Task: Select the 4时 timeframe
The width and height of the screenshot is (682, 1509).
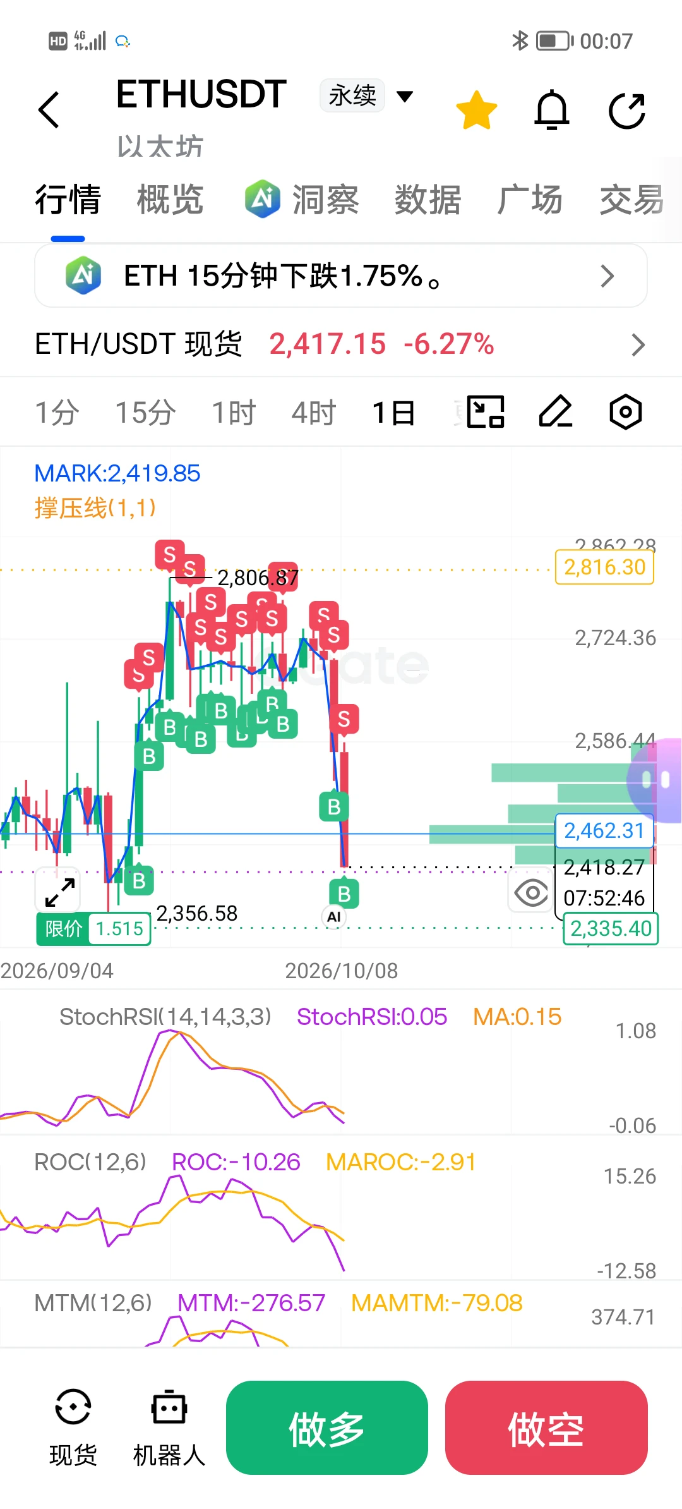Action: tap(314, 413)
